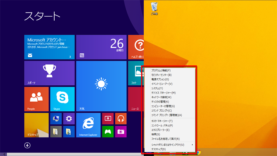Click the Chrome icon in the taskbar

pyautogui.click(x=198, y=152)
